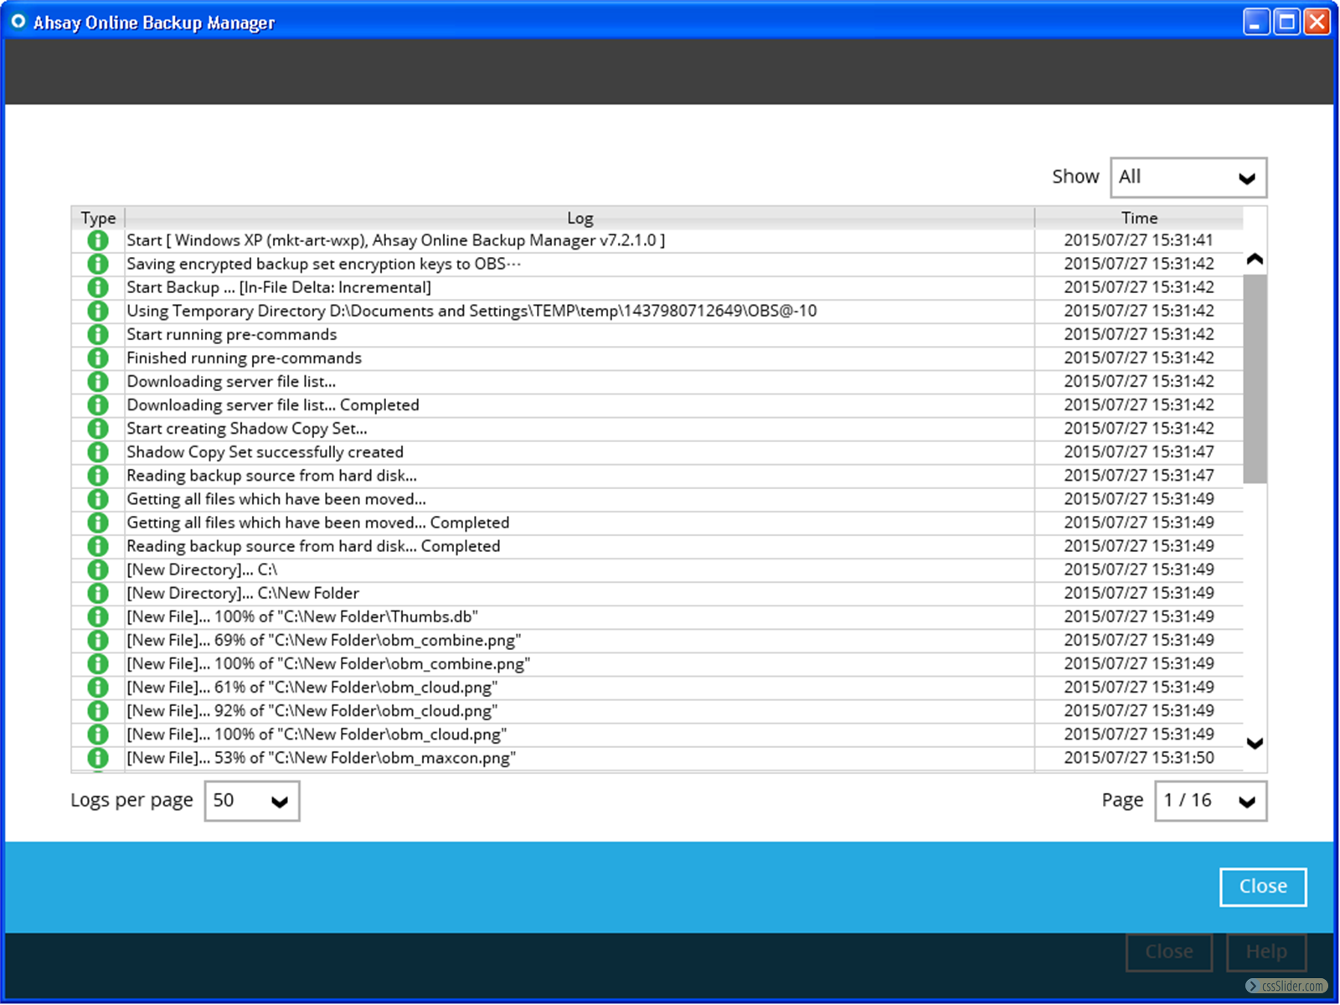Click the dimmed Help button at bottom
Image resolution: width=1340 pixels, height=1005 pixels.
(x=1266, y=952)
